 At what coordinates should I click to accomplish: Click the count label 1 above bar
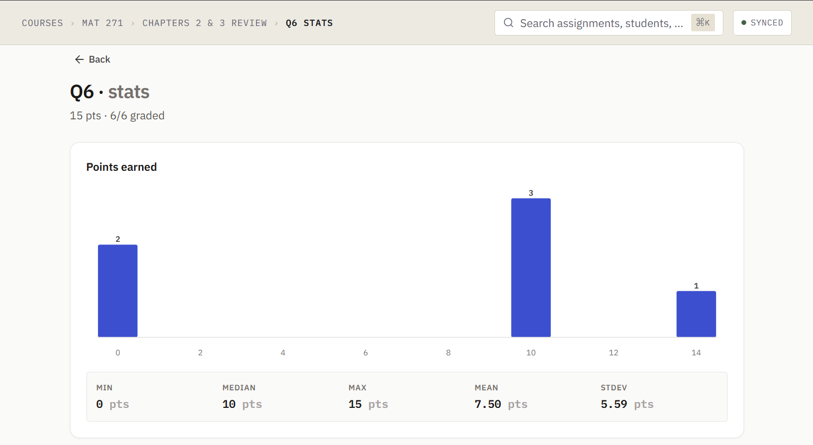pyautogui.click(x=696, y=286)
